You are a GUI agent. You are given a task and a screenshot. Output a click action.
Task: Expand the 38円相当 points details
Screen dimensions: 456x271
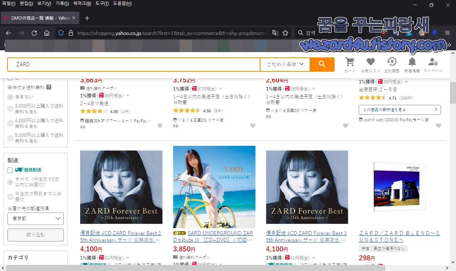pos(221,264)
